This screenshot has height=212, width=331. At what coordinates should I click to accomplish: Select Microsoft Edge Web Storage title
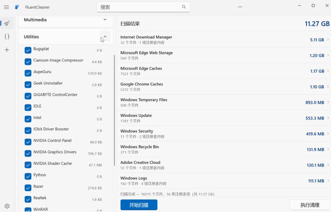146,53
